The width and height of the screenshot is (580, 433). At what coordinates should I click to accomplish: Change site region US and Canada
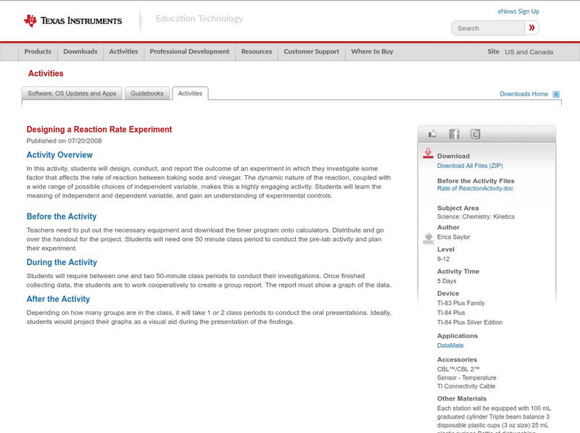click(529, 52)
